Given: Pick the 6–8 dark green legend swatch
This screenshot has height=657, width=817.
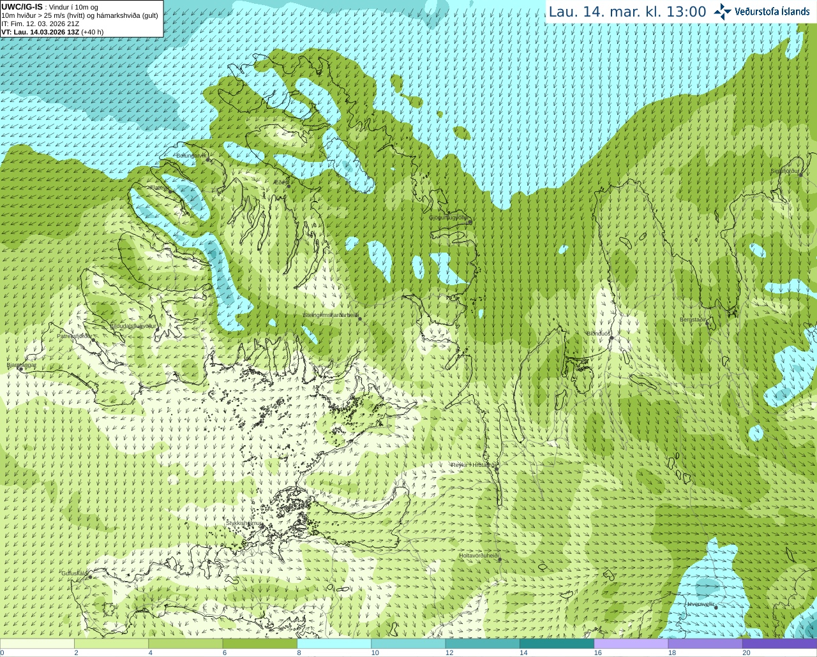Looking at the screenshot, I should click(x=260, y=644).
